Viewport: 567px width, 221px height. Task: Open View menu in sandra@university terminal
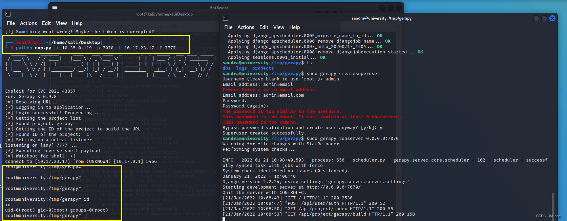(279, 27)
